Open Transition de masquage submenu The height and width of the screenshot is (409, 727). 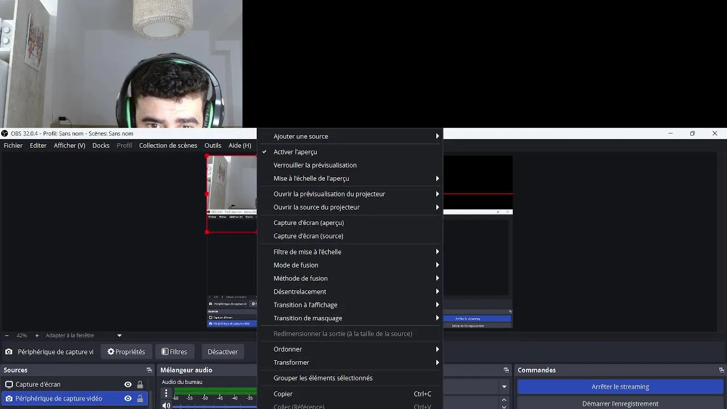(350, 318)
